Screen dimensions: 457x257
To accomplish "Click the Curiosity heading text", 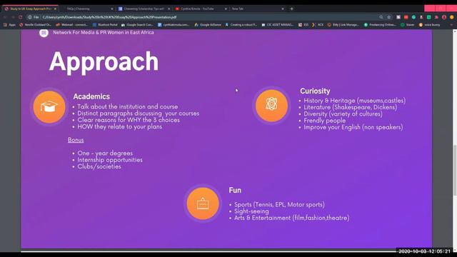I will [315, 91].
